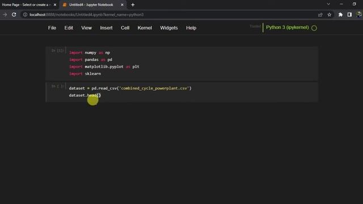Open the View menu
Viewport: 363px width, 204px height.
[x=86, y=28]
